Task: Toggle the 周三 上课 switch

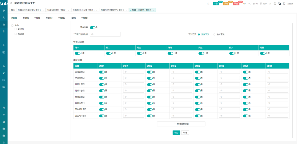Action: coord(139,53)
